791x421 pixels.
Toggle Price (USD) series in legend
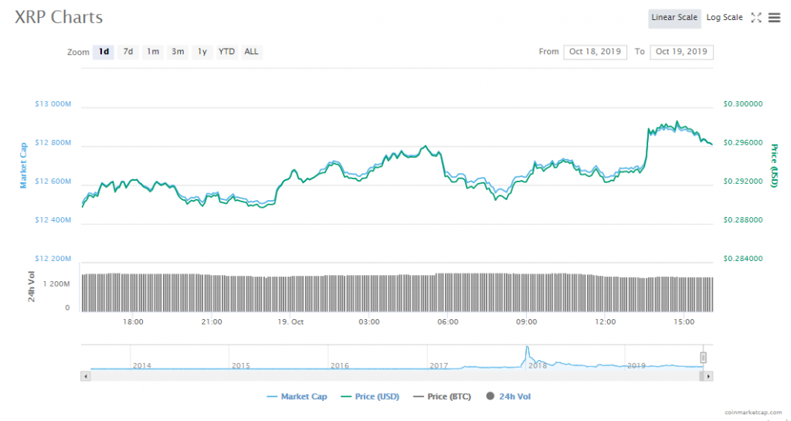[370, 396]
